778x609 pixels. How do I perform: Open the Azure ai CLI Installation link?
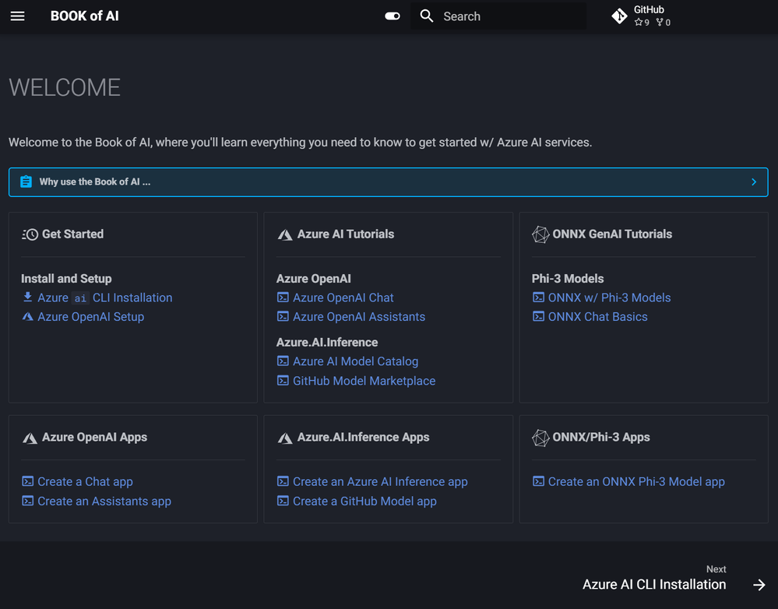pos(105,297)
